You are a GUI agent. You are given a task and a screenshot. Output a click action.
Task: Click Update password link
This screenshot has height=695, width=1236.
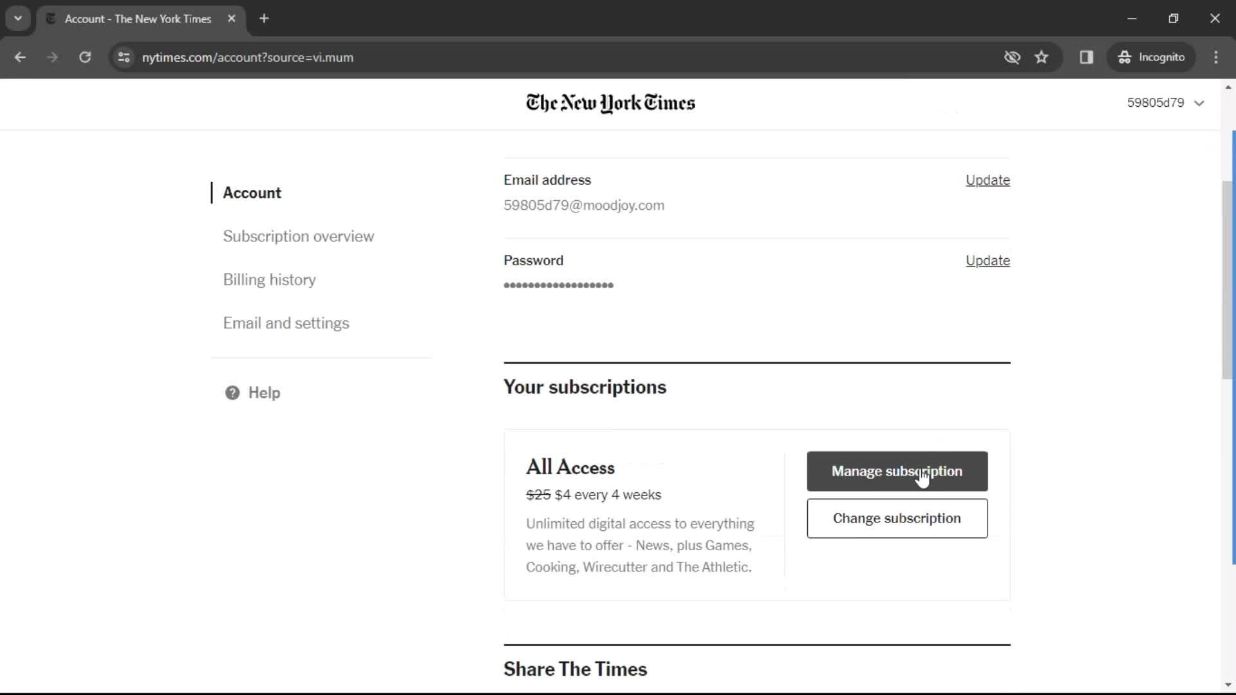(x=988, y=261)
